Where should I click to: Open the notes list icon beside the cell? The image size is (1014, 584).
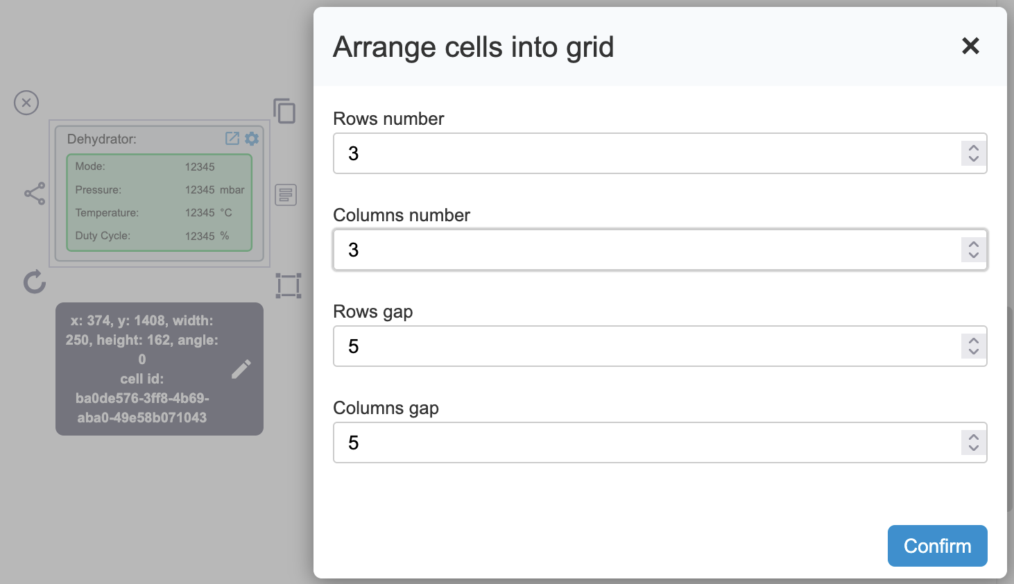pos(285,195)
